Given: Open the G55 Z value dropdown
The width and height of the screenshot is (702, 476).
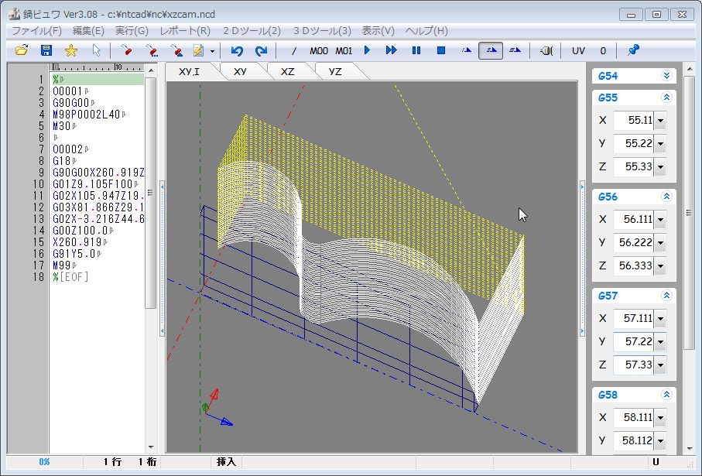Looking at the screenshot, I should [660, 167].
